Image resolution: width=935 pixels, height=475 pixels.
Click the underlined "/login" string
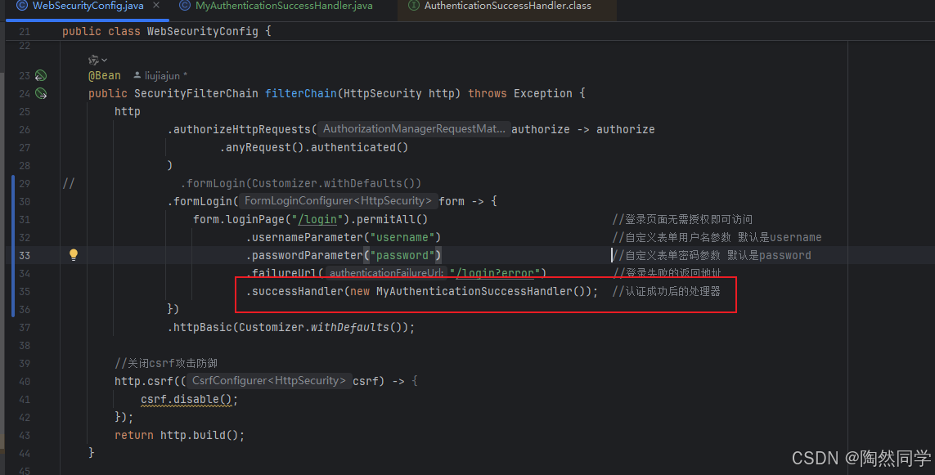coord(317,218)
